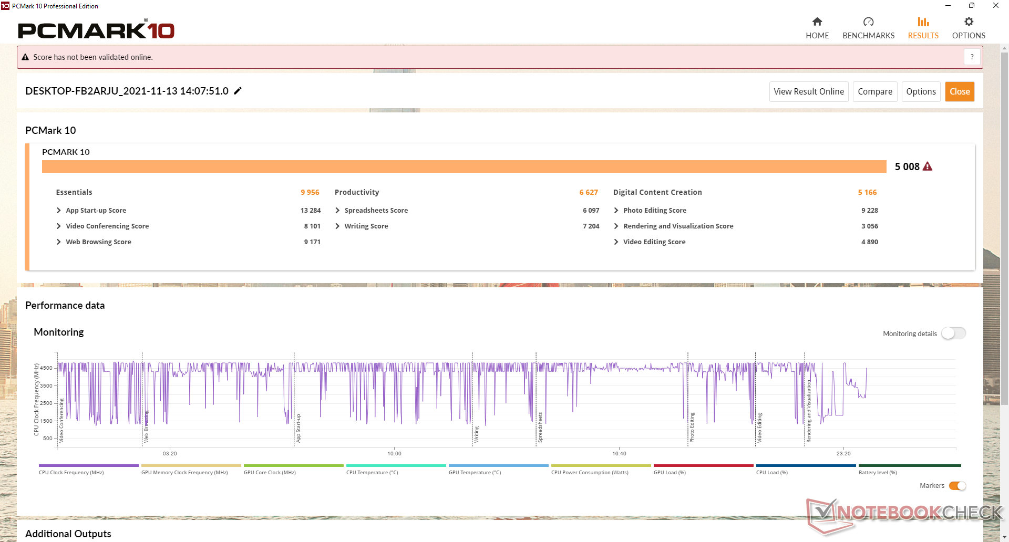Select Battery level legend swatch
Screen dimensions: 1009x542
pyautogui.click(x=910, y=465)
